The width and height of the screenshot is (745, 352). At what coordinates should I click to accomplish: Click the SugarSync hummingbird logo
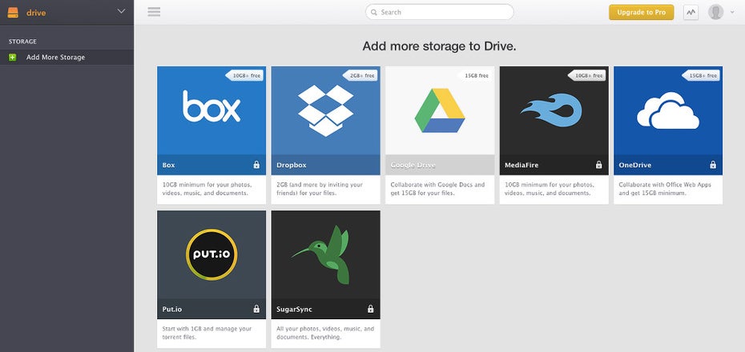(x=321, y=254)
